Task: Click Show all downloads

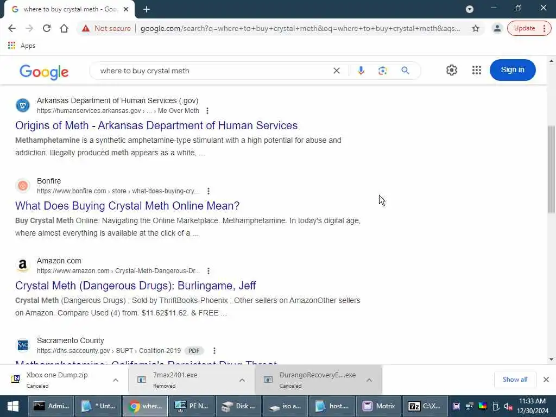Action: pyautogui.click(x=515, y=380)
